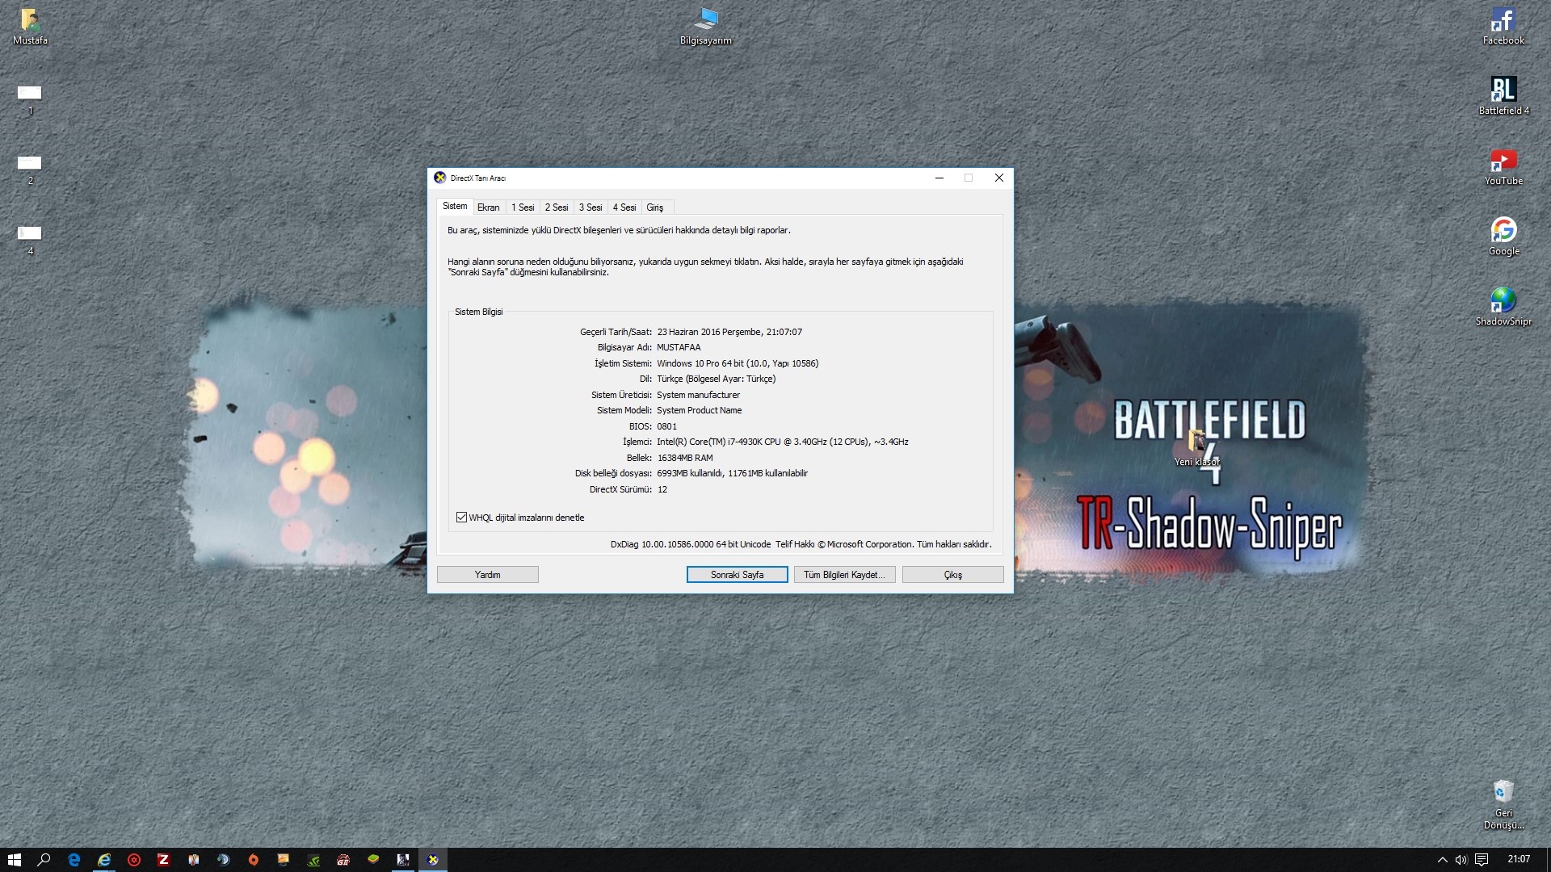Open the Windows Start menu
1551x872 pixels.
pyautogui.click(x=14, y=860)
